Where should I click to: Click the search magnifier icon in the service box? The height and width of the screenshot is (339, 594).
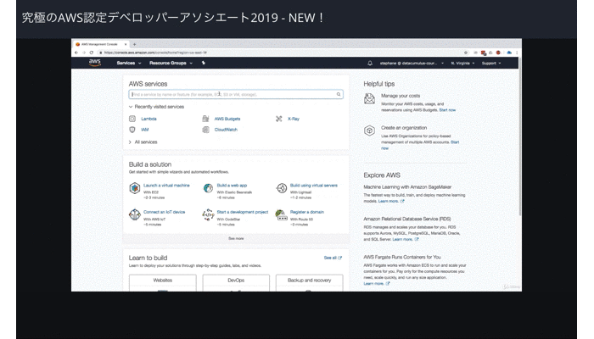[x=339, y=94]
